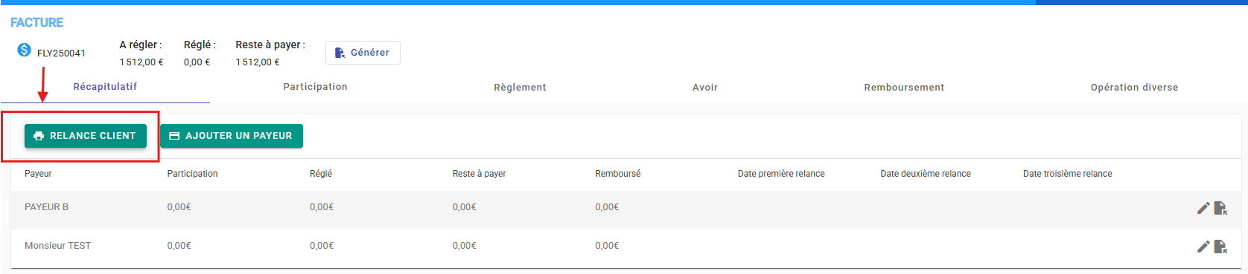Select the Avoir tab

pos(705,88)
